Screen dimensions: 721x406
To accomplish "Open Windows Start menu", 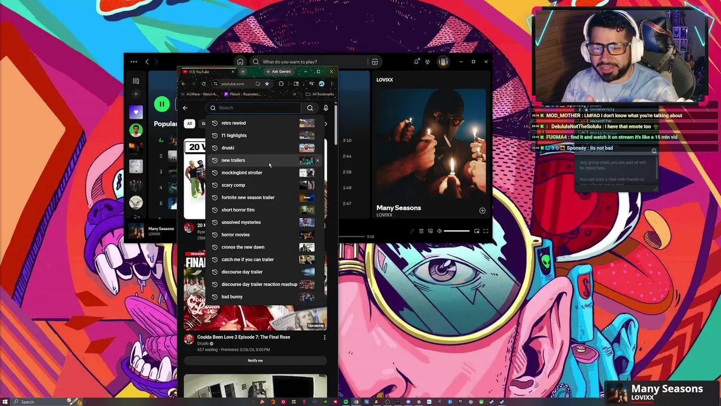I will tap(5, 401).
